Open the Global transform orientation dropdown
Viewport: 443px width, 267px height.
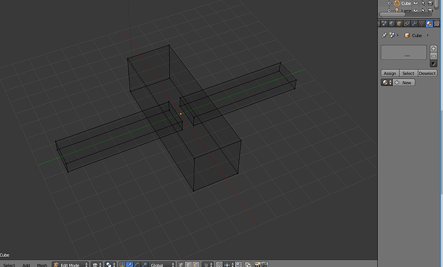click(x=162, y=264)
